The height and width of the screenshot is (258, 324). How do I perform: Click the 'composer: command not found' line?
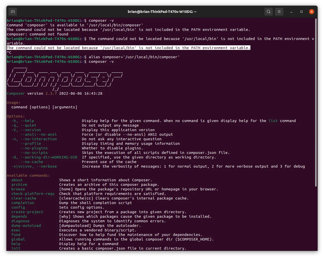point(37,34)
